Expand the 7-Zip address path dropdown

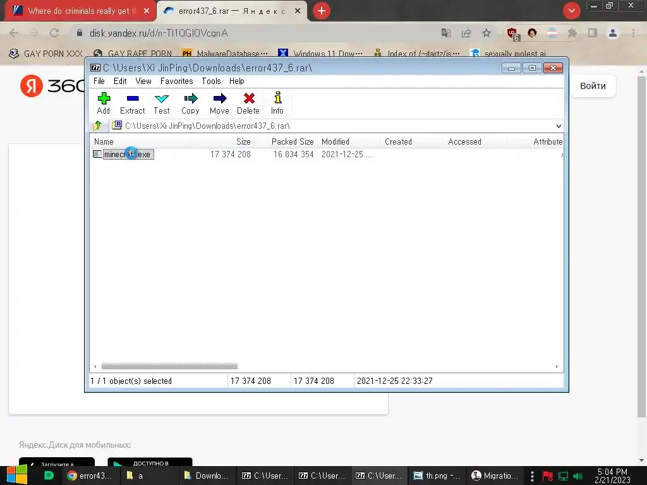[559, 126]
